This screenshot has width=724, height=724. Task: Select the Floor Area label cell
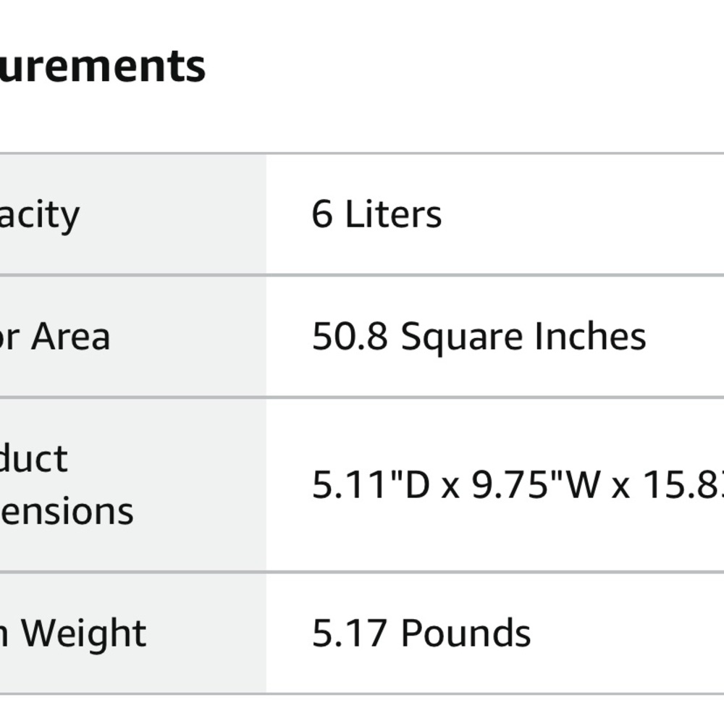[133, 336]
